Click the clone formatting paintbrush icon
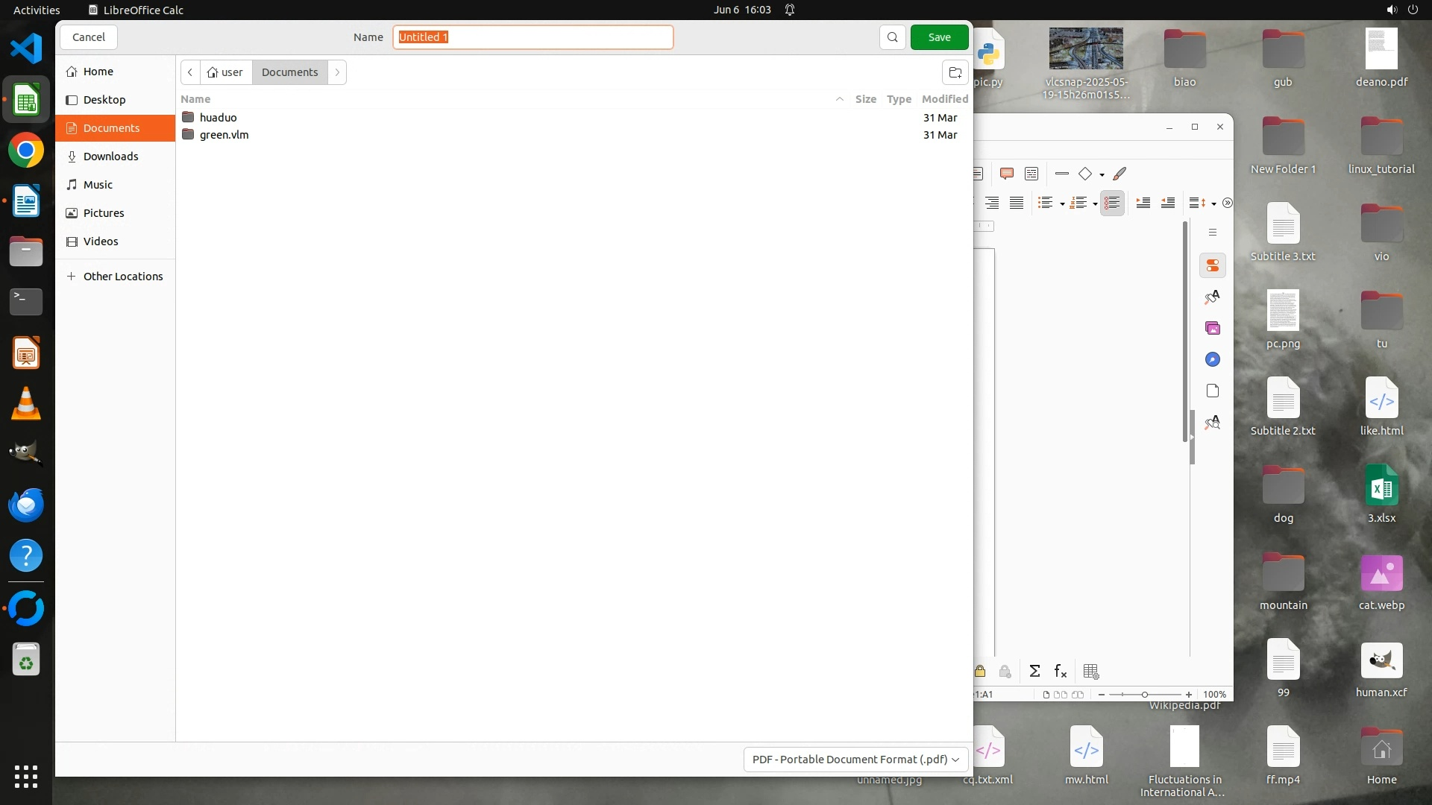The height and width of the screenshot is (805, 1432). click(1119, 174)
